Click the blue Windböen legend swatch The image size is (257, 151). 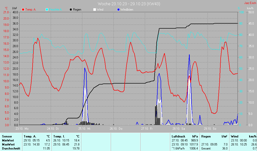118,10
